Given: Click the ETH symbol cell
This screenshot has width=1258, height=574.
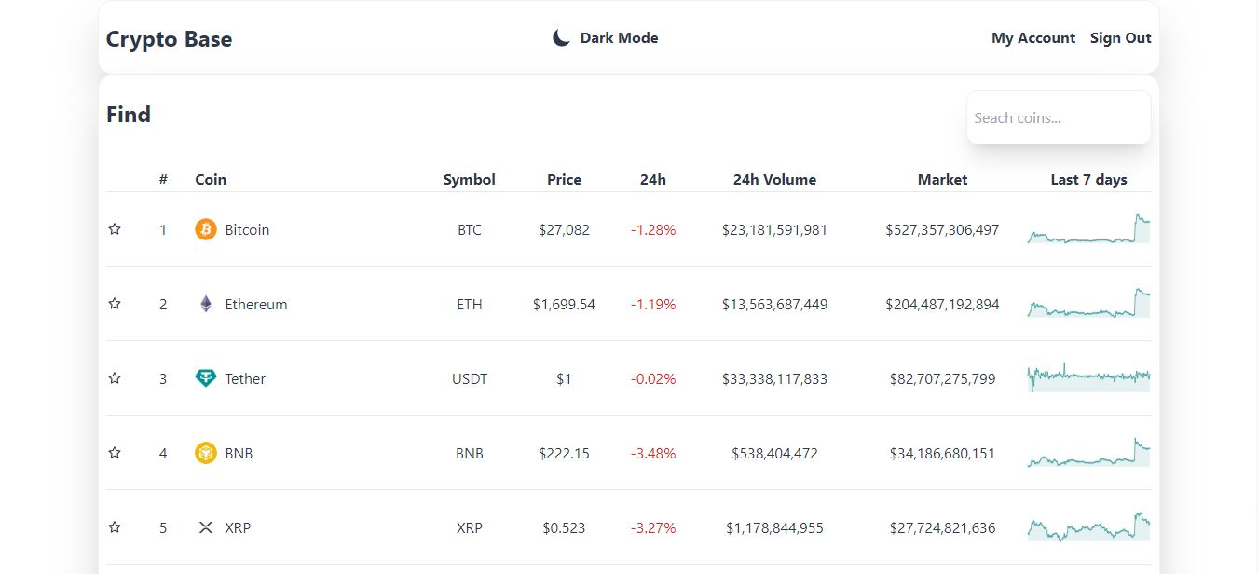Looking at the screenshot, I should point(470,304).
